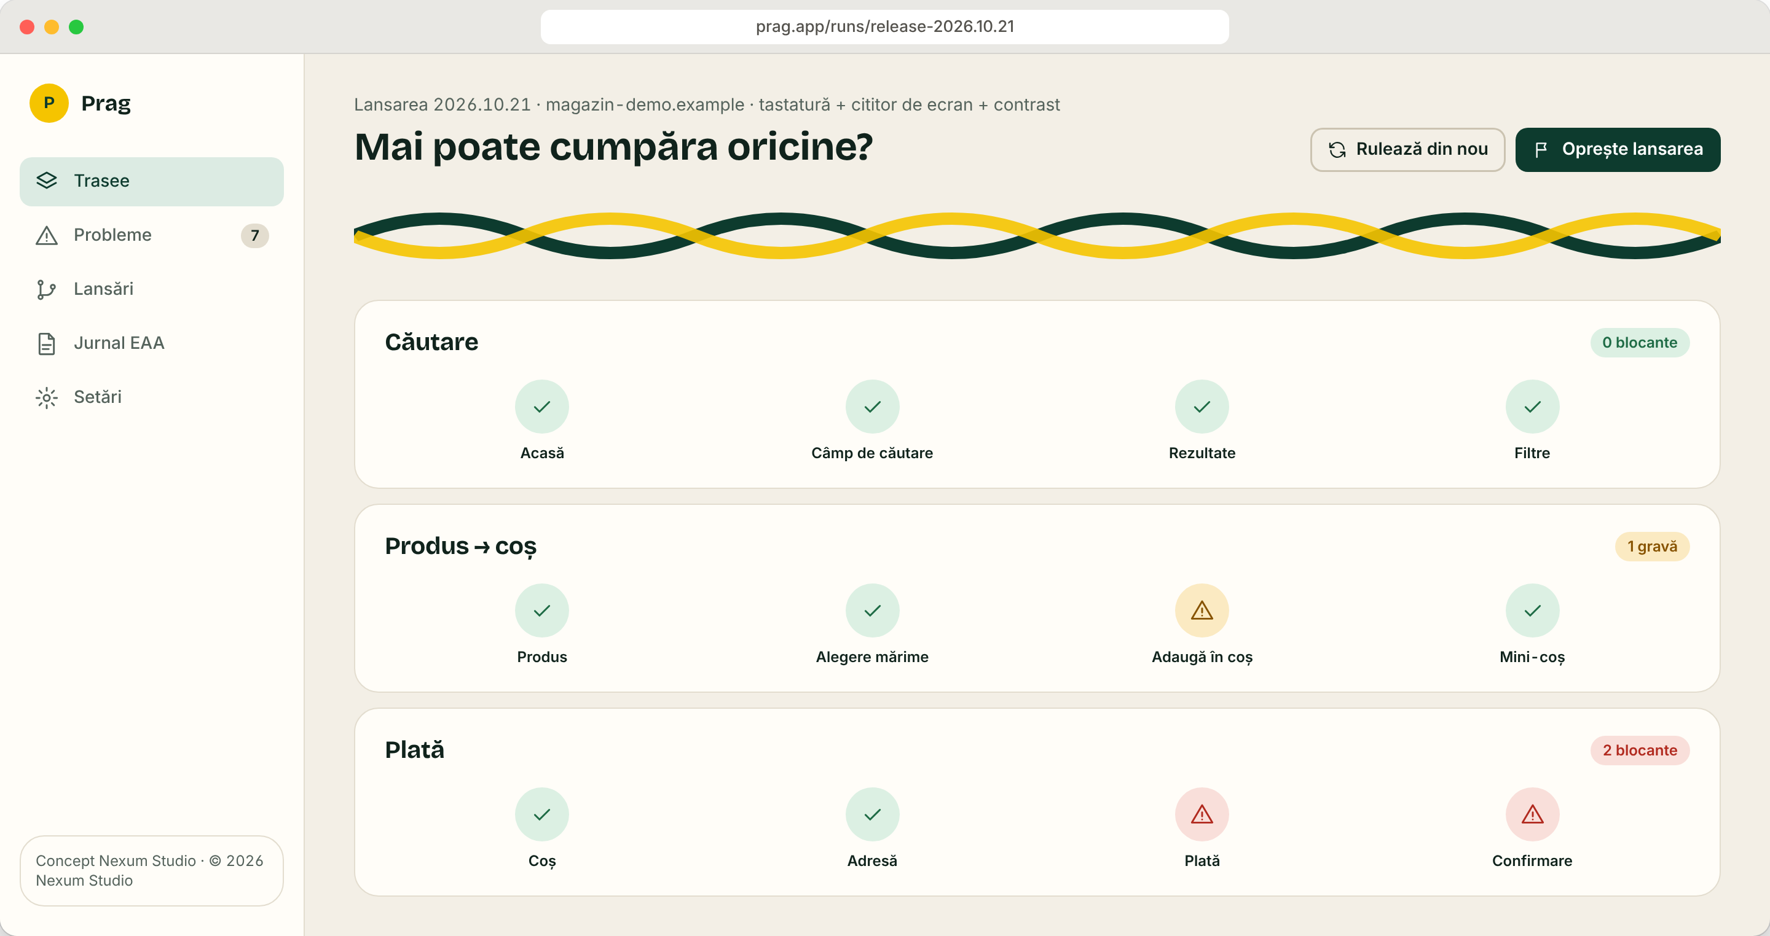Click the Lansări branch icon
Viewport: 1770px width, 936px height.
[46, 289]
